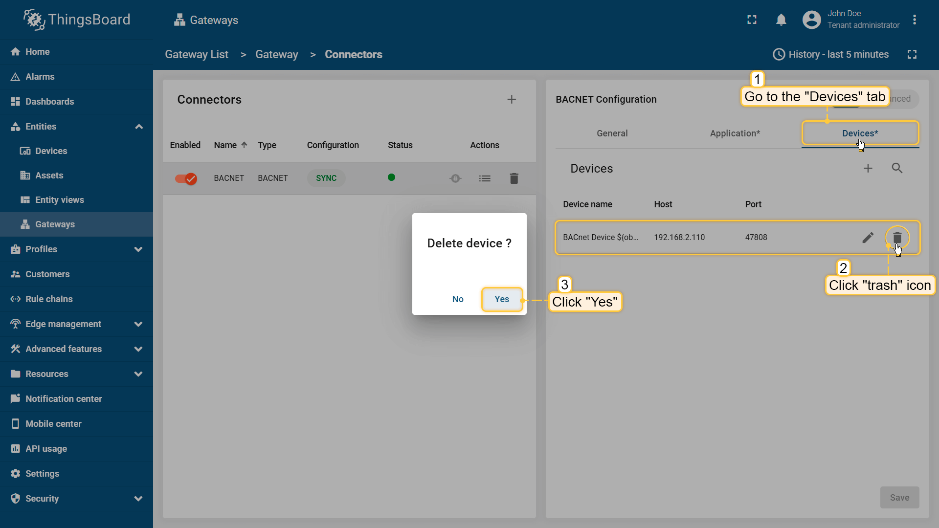The width and height of the screenshot is (939, 528).
Task: Click the search icon in Devices panel
Action: click(x=897, y=168)
